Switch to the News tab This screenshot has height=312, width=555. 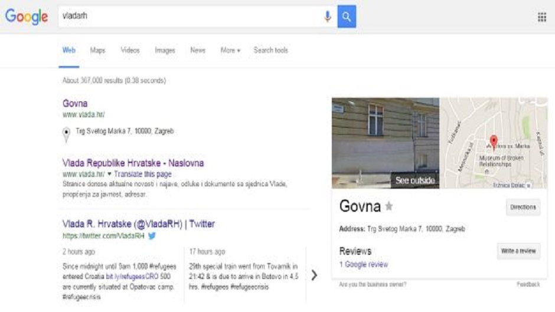tap(198, 50)
